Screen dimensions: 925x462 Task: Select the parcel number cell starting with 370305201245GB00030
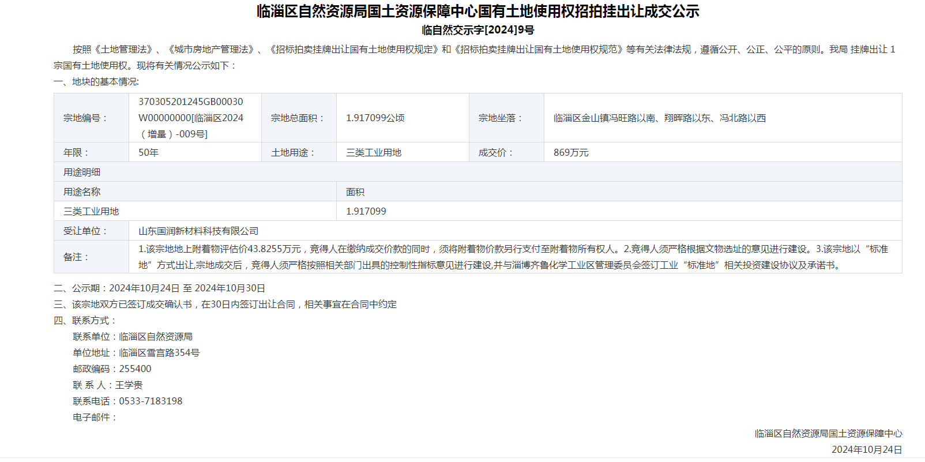pos(191,118)
